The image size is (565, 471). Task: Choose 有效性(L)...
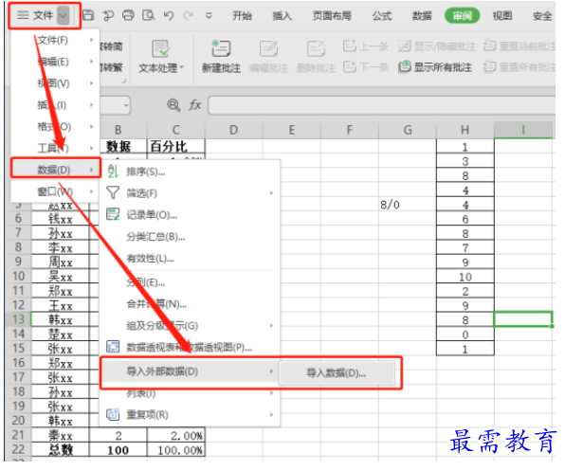(x=189, y=258)
